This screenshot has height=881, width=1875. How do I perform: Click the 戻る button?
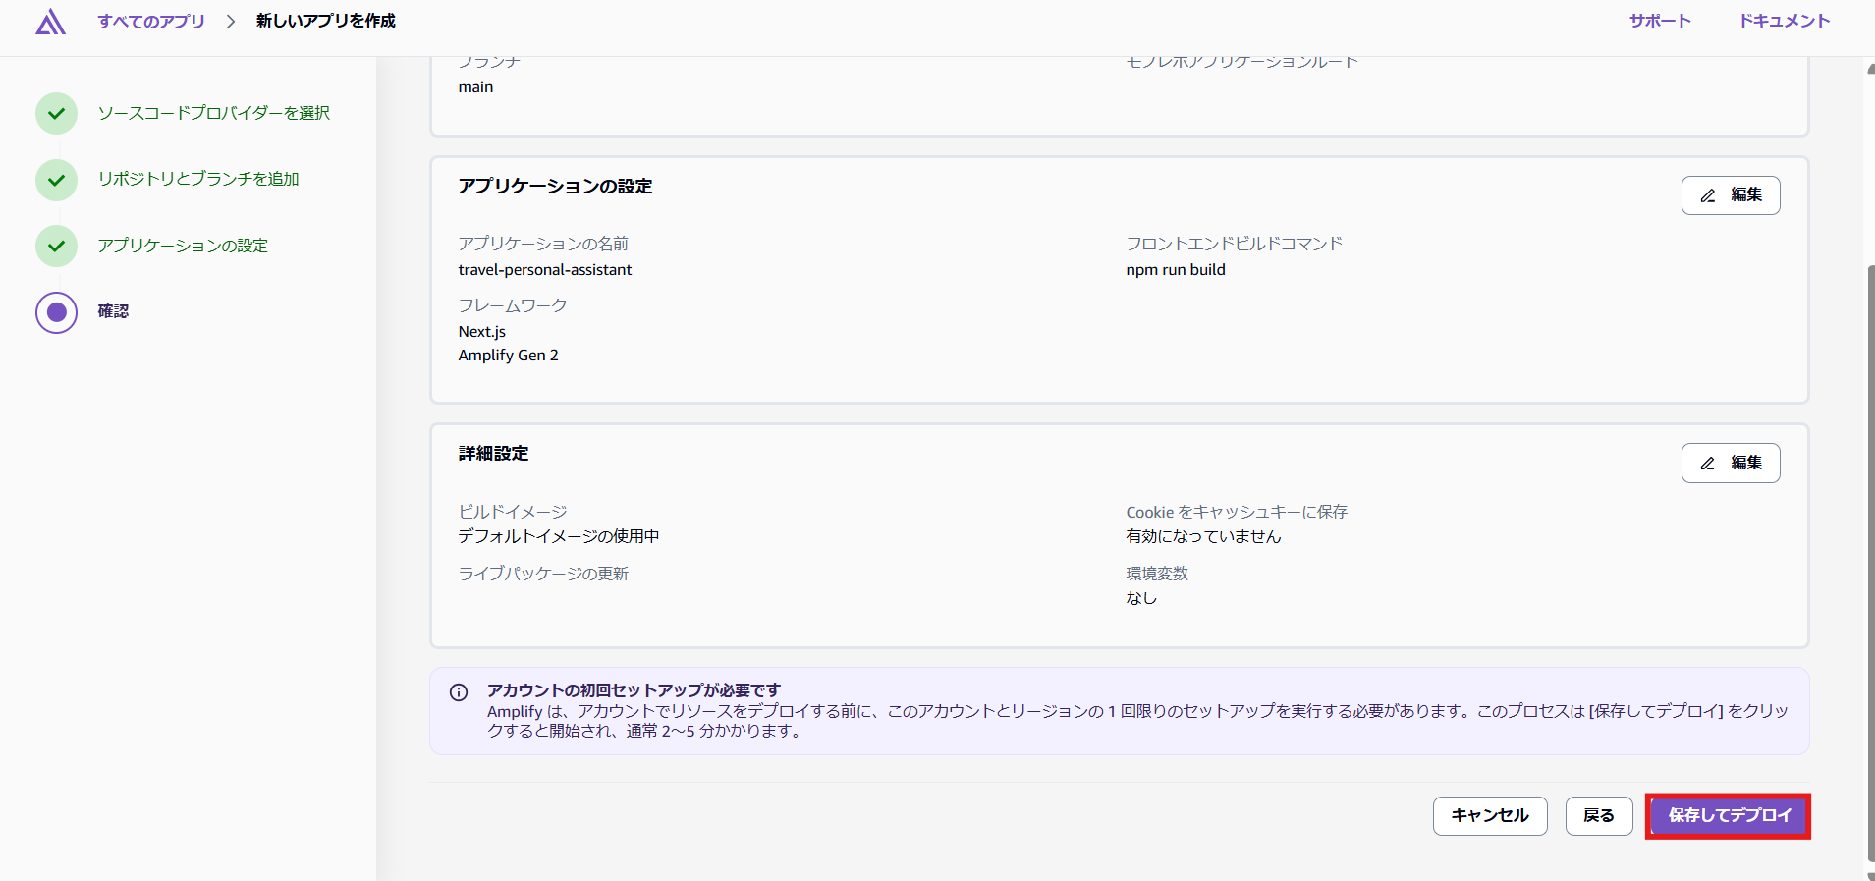1599,816
